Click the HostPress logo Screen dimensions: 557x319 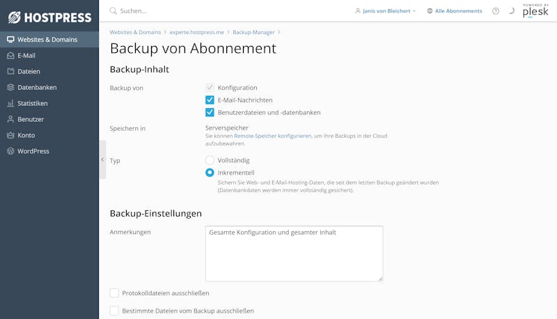49,17
